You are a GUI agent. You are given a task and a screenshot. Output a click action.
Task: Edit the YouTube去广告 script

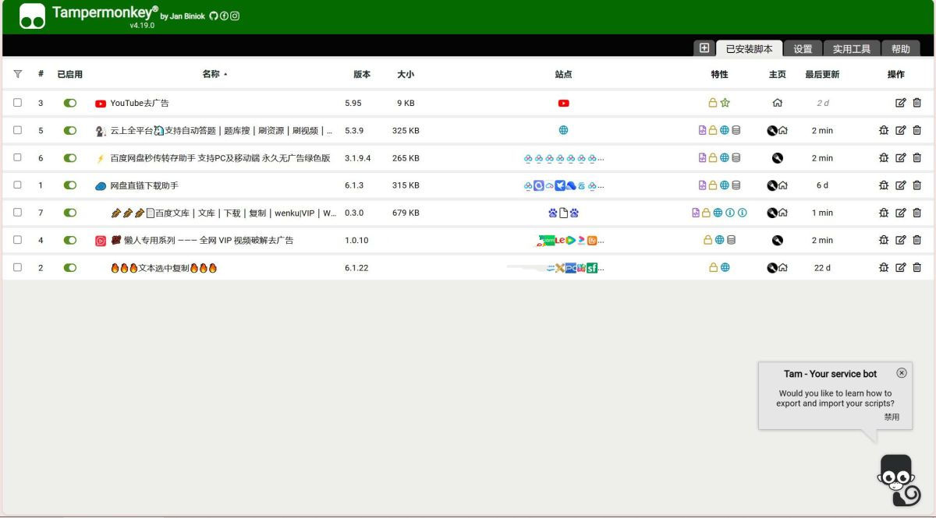[x=901, y=103]
